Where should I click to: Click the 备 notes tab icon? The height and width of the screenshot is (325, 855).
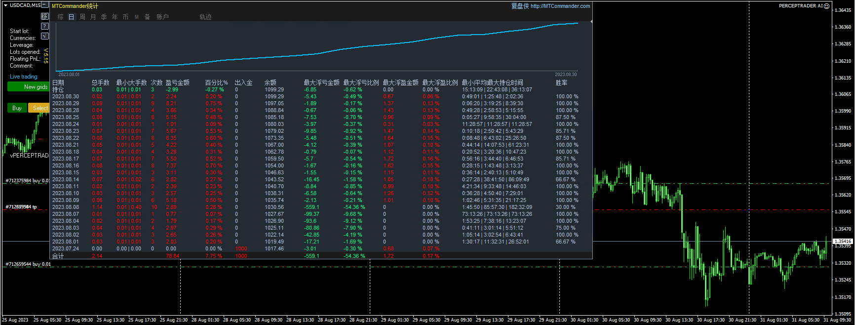coord(147,17)
